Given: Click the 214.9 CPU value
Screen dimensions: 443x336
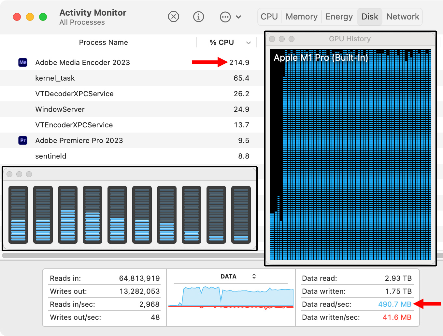Looking at the screenshot, I should [239, 62].
